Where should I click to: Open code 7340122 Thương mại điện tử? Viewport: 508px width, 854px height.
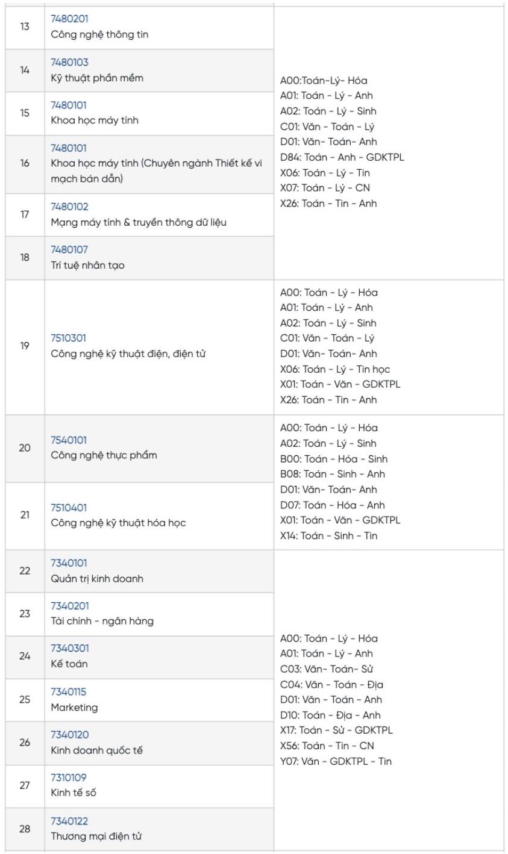coord(69,821)
